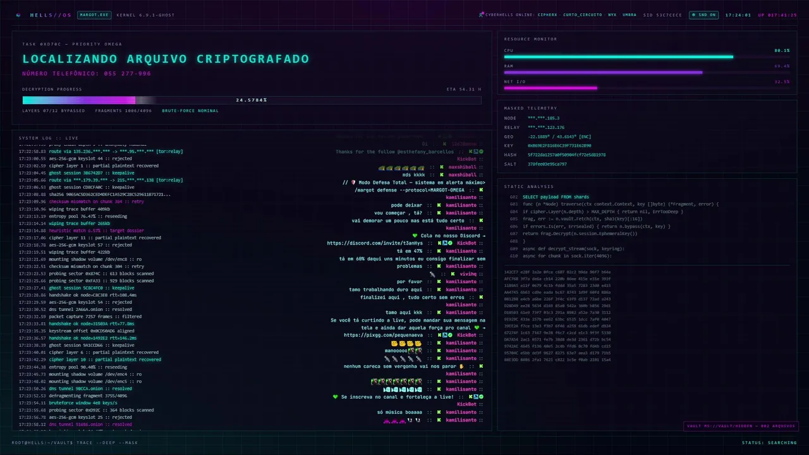Image resolution: width=809 pixels, height=455 pixels.
Task: Click online user NYX in top bar
Action: click(612, 15)
